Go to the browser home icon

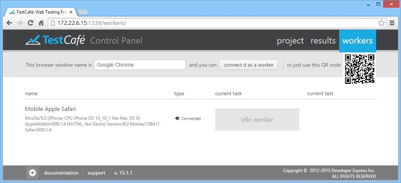[41, 23]
